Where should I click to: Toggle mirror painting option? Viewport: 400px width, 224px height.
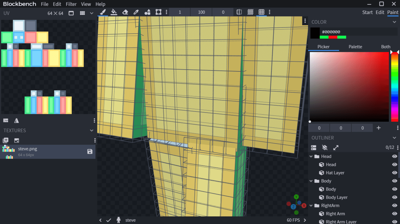239,12
